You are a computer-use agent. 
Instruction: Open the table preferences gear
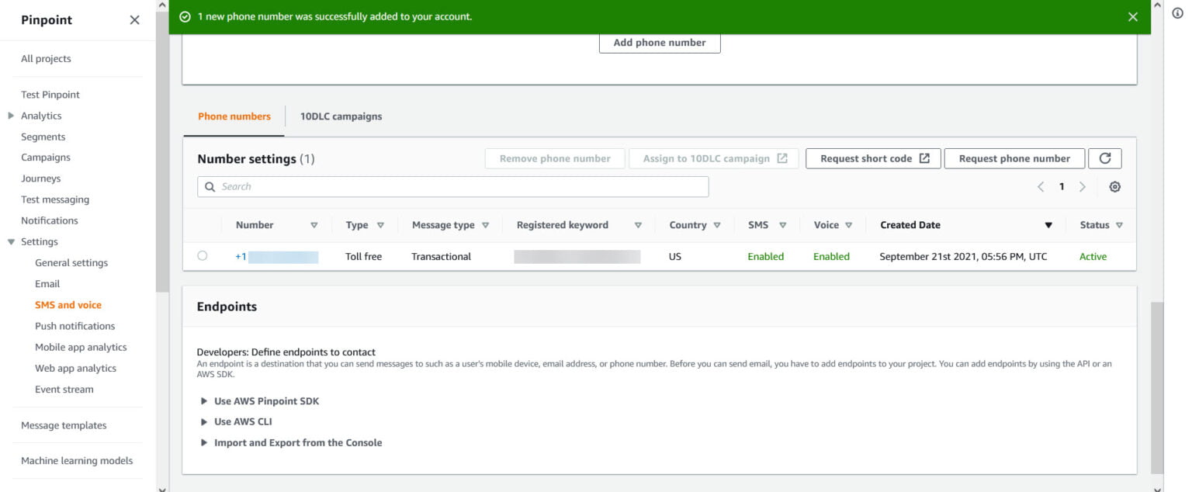point(1115,186)
